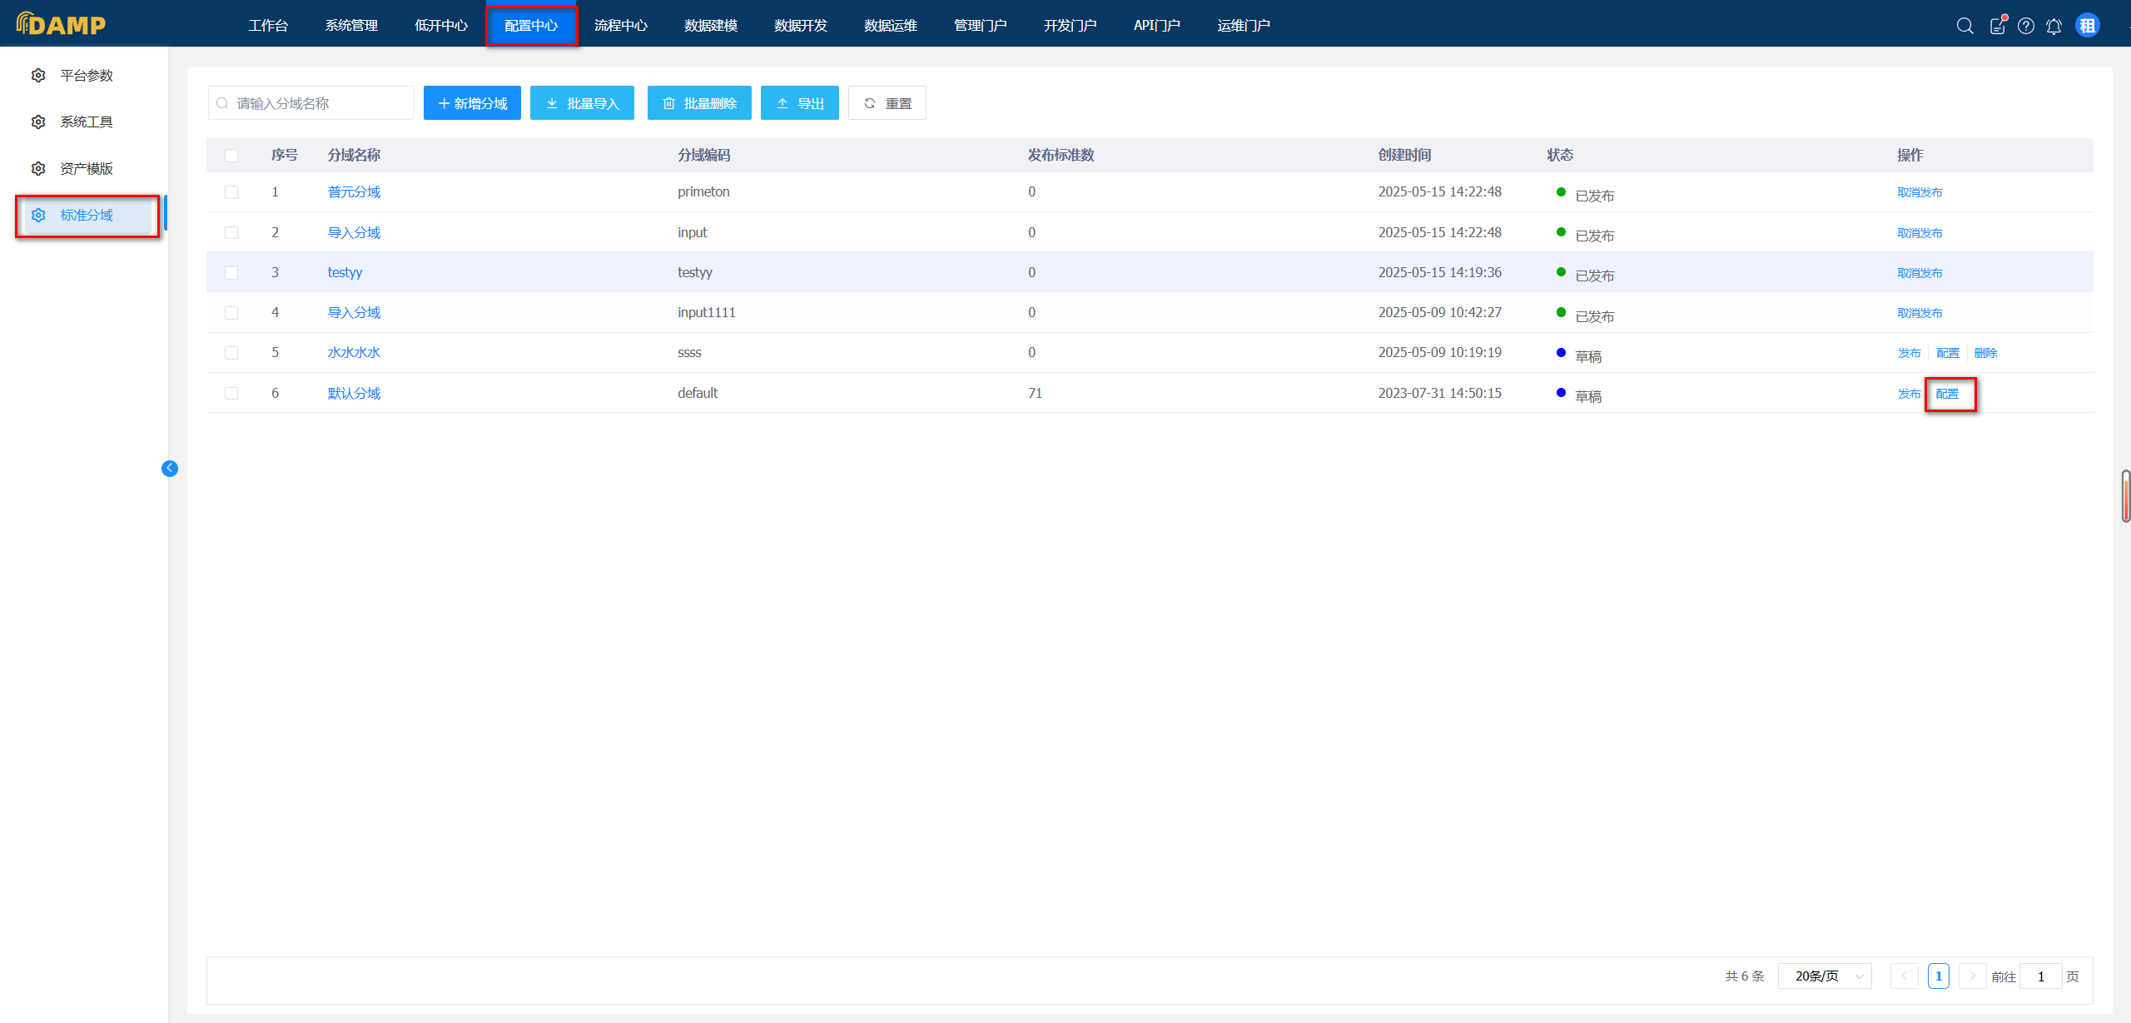Switch to the 数据建模 top menu
This screenshot has height=1023, width=2131.
point(710,26)
